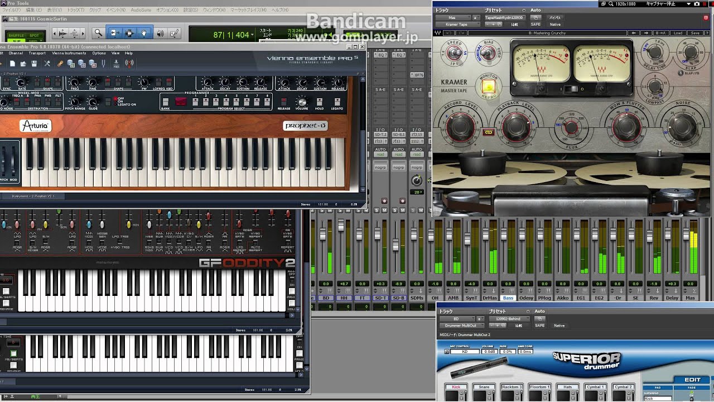
Task: Click the Waves logo in Kramer Tape toolbar
Action: pos(438,33)
